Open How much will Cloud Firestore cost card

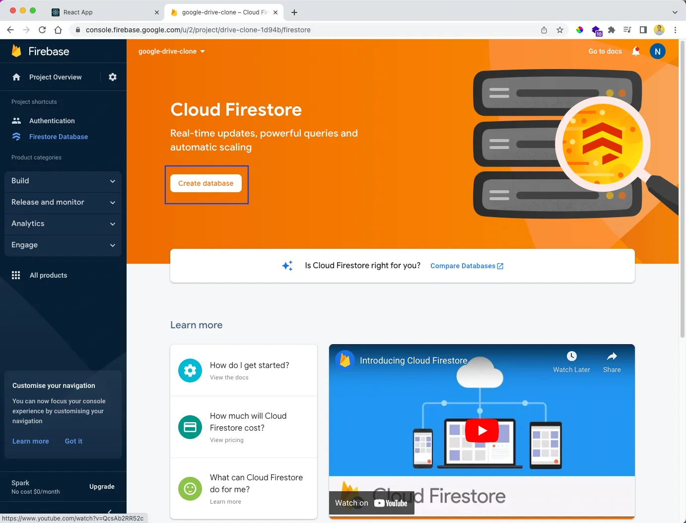[244, 427]
